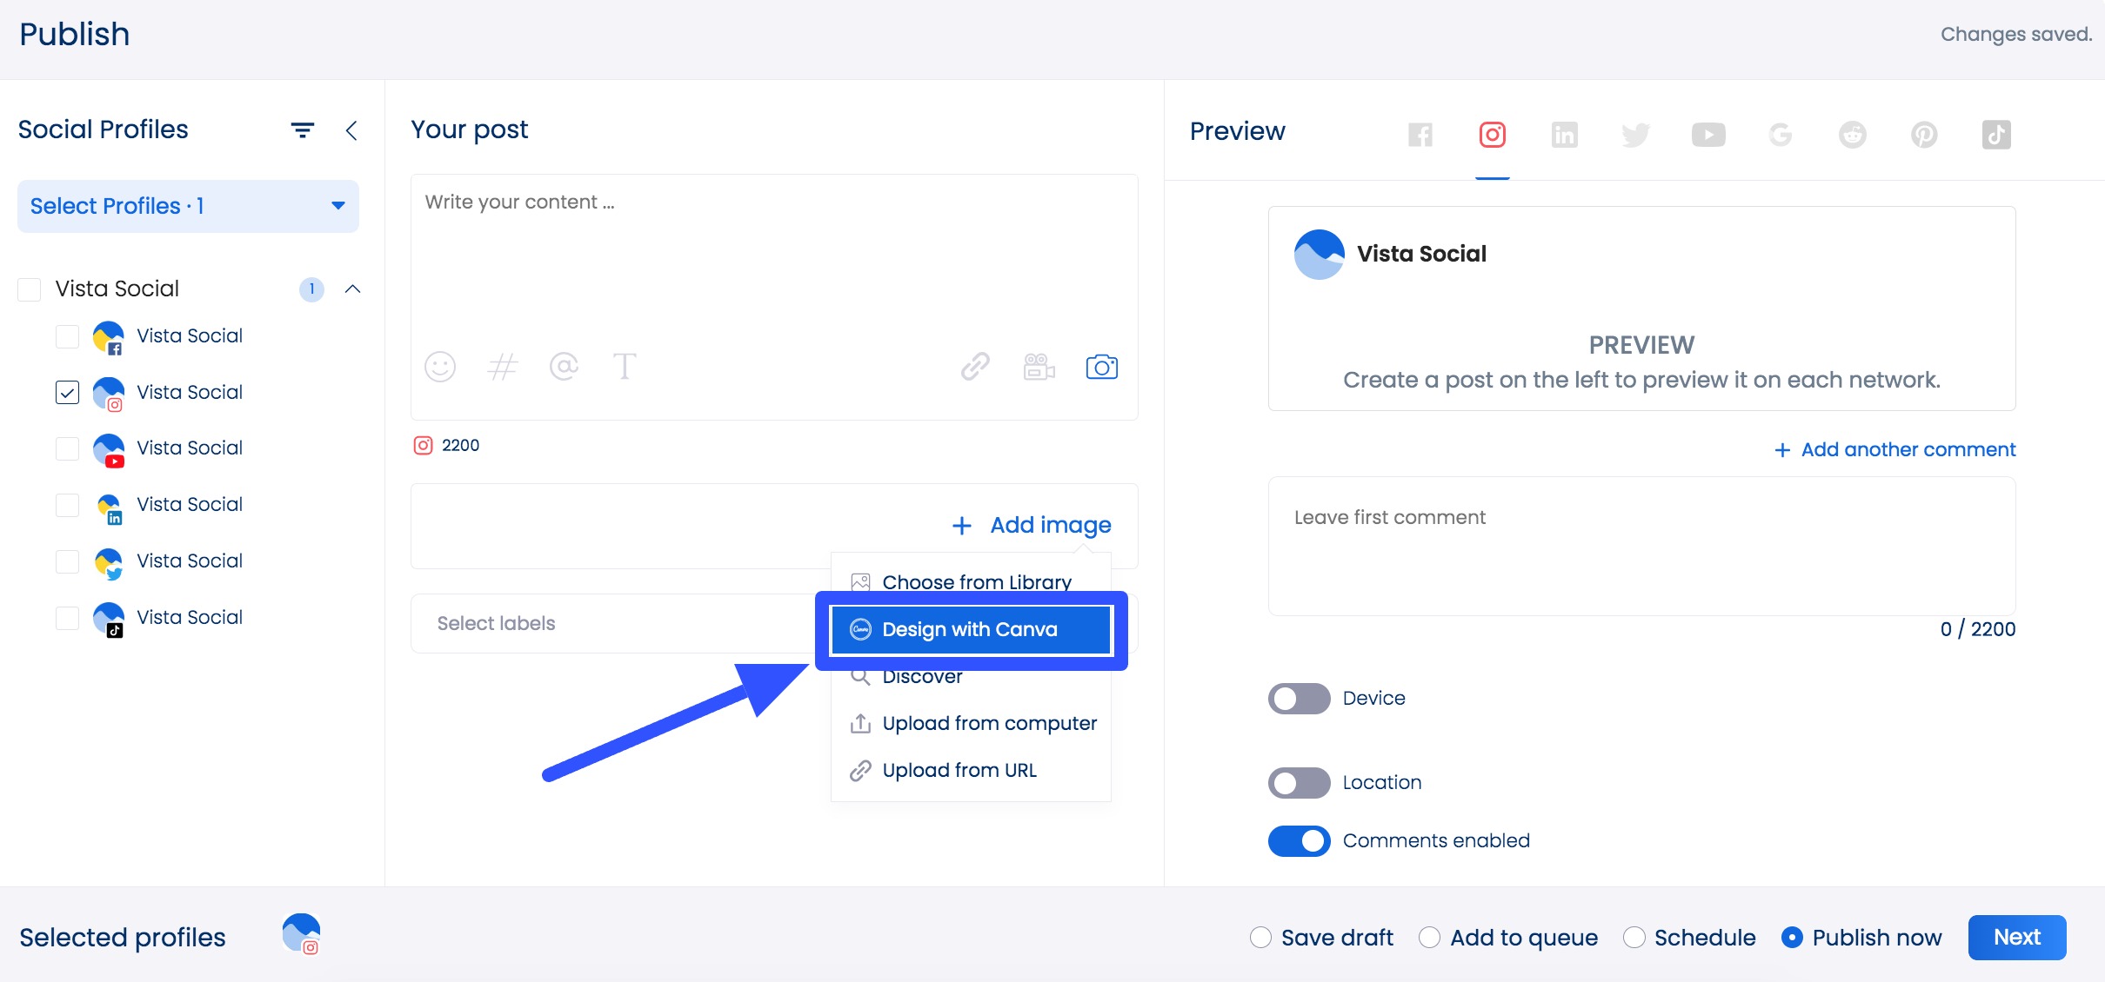This screenshot has height=982, width=2105.
Task: Click the attach link icon
Action: [975, 366]
